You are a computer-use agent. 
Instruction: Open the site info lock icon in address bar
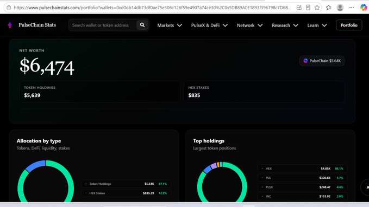pyautogui.click(x=9, y=8)
